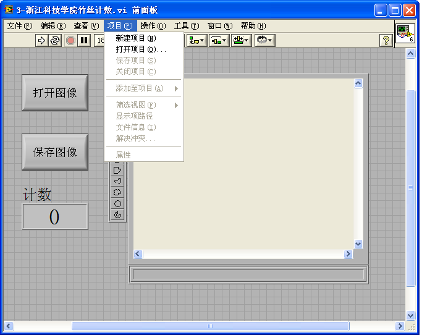Image resolution: width=422 pixels, height=335 pixels.
Task: Open the Resize Objects dropdown
Action: 241,40
